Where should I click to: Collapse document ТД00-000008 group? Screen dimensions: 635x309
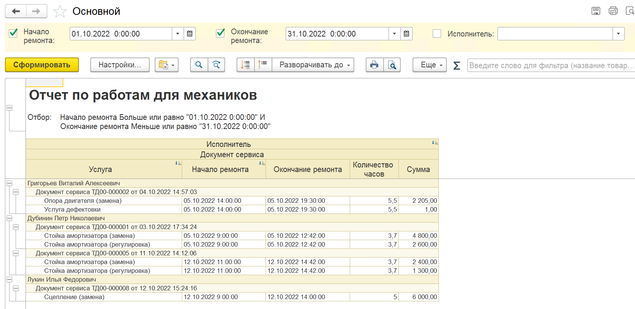tap(16, 288)
